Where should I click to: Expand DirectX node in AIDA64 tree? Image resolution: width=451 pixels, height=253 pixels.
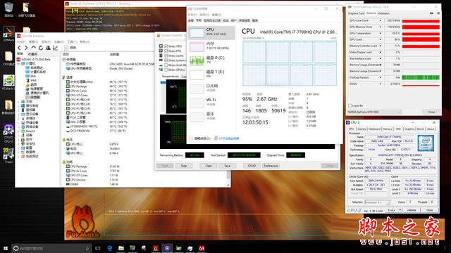click(19, 131)
